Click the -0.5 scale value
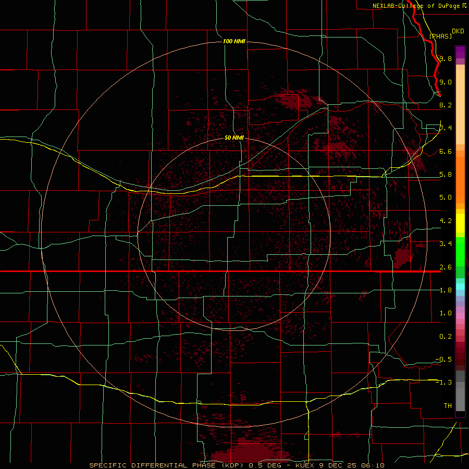469x469 pixels. click(443, 360)
